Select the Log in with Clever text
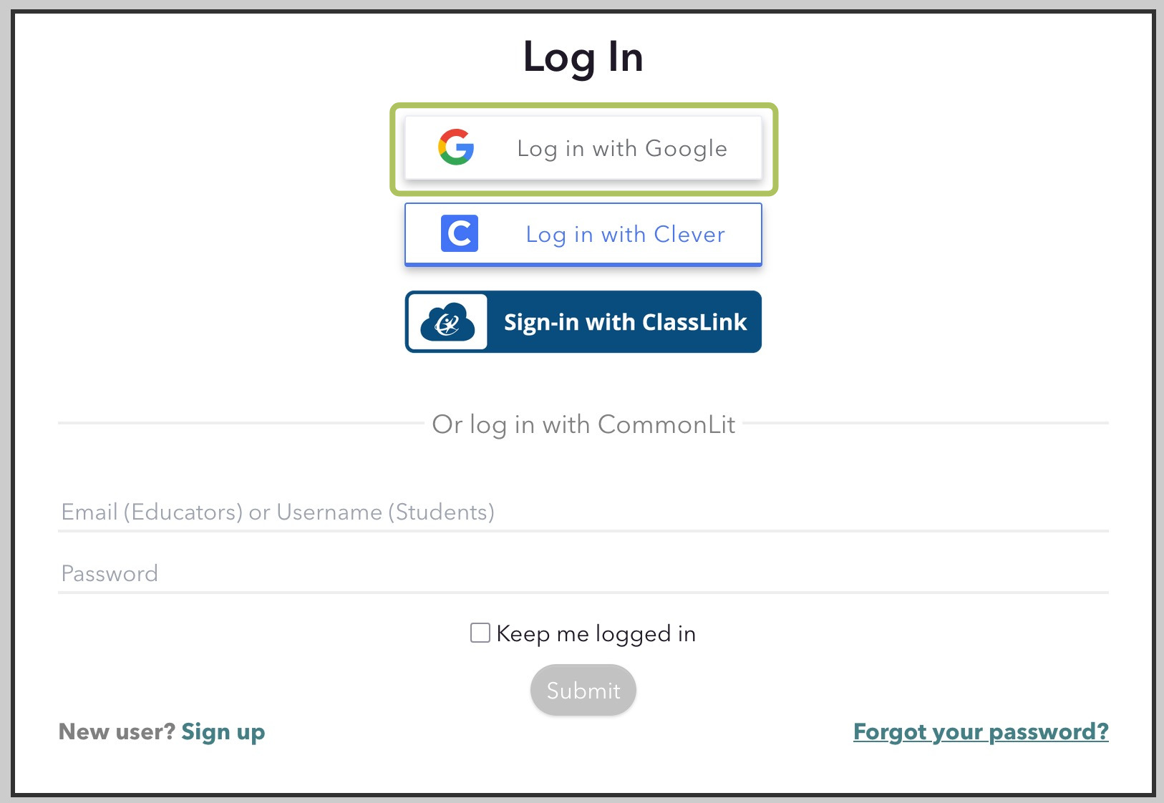The width and height of the screenshot is (1164, 803). pyautogui.click(x=626, y=234)
